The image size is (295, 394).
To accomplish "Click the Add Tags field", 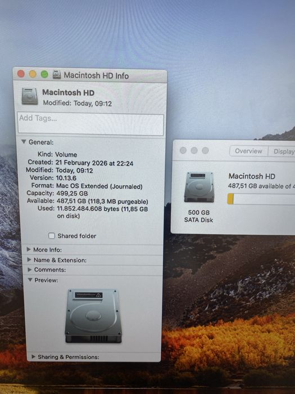I will pyautogui.click(x=90, y=124).
